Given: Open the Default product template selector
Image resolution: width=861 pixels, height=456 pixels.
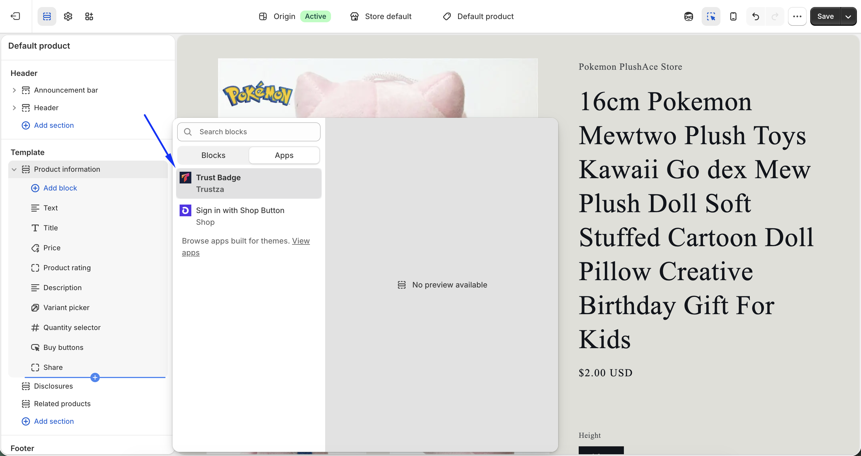Looking at the screenshot, I should coord(478,16).
